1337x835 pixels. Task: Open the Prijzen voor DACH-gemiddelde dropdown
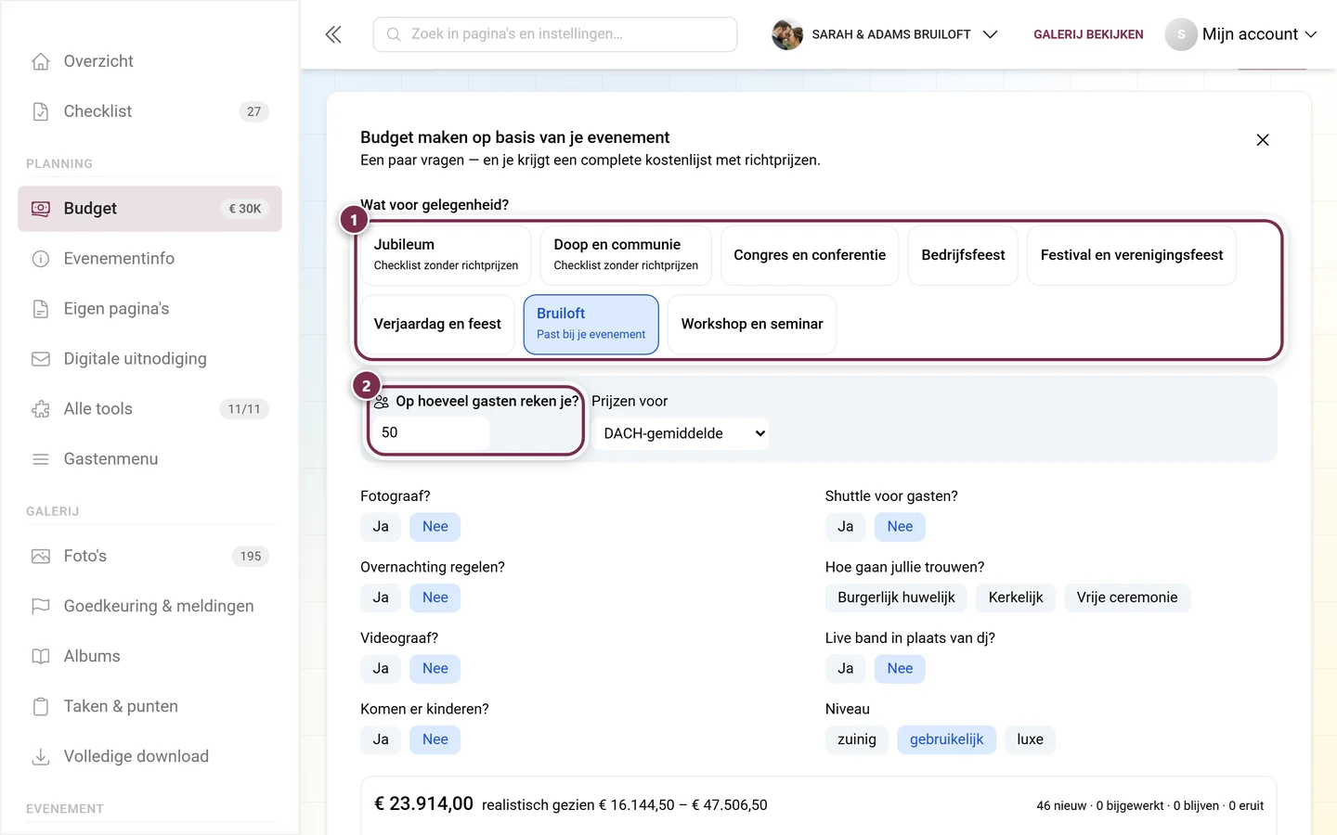coord(680,433)
